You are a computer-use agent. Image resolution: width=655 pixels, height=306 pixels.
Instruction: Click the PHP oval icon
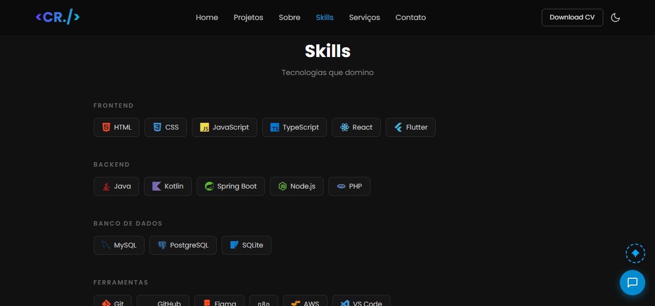341,187
